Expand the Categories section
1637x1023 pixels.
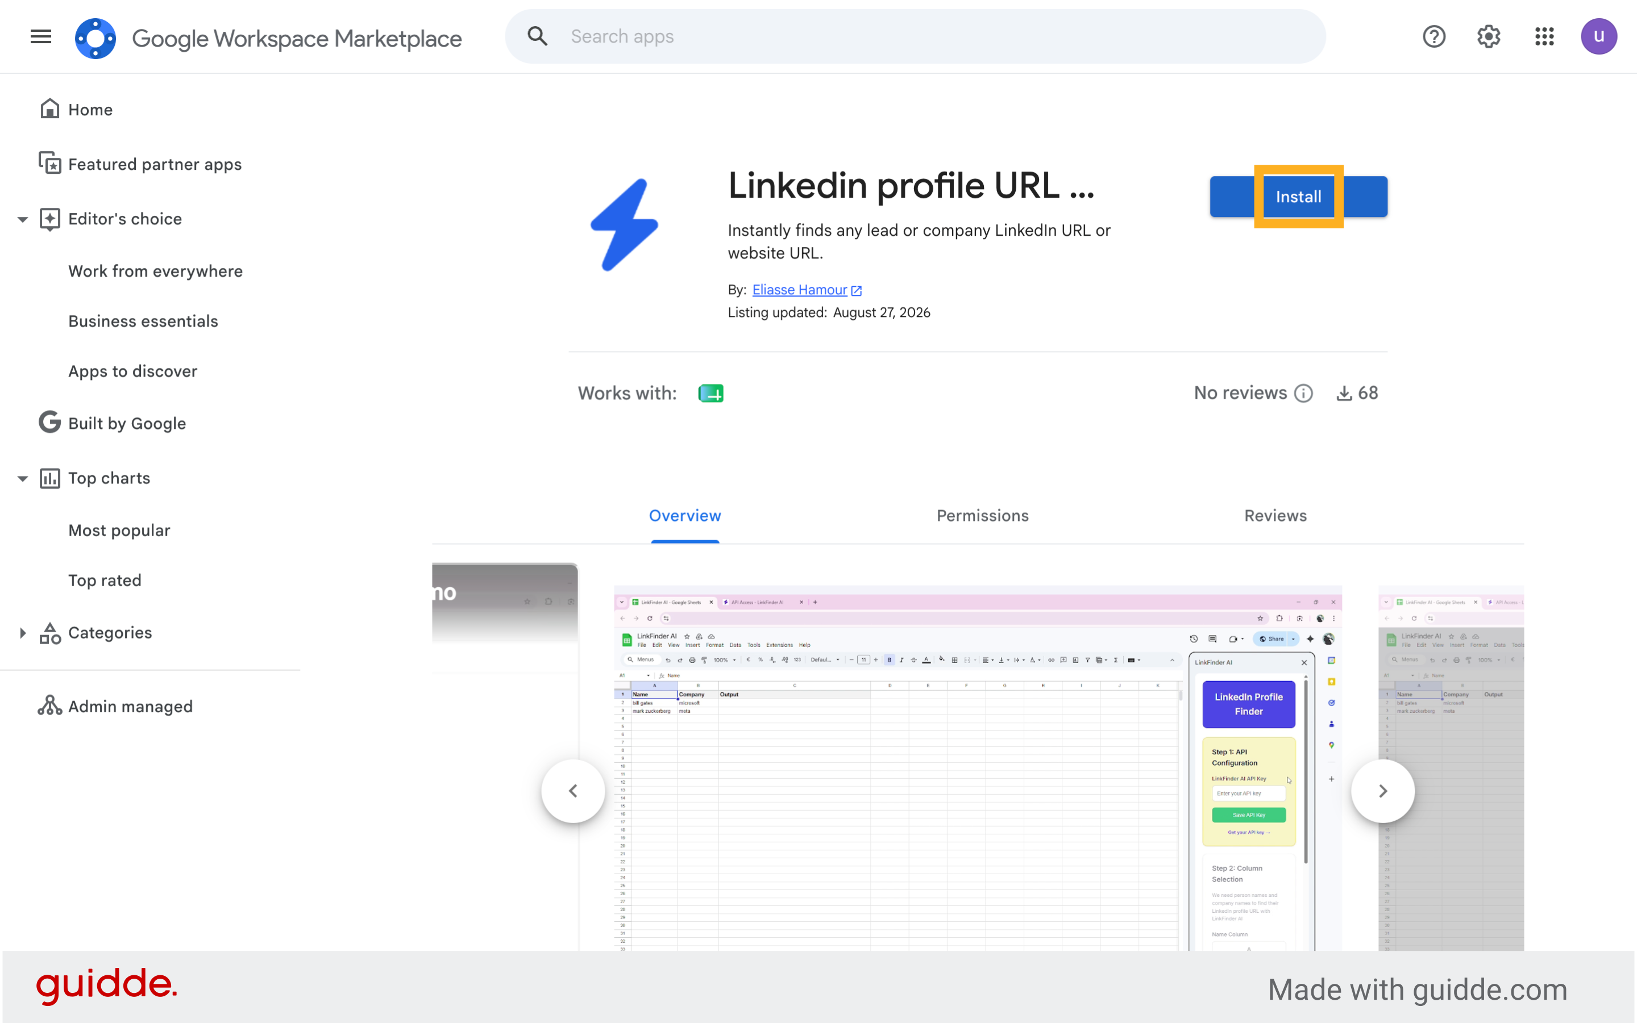tap(22, 633)
